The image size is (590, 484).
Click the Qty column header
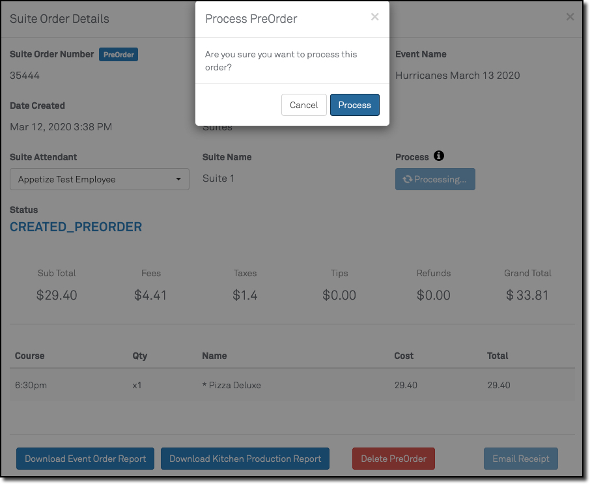point(139,356)
